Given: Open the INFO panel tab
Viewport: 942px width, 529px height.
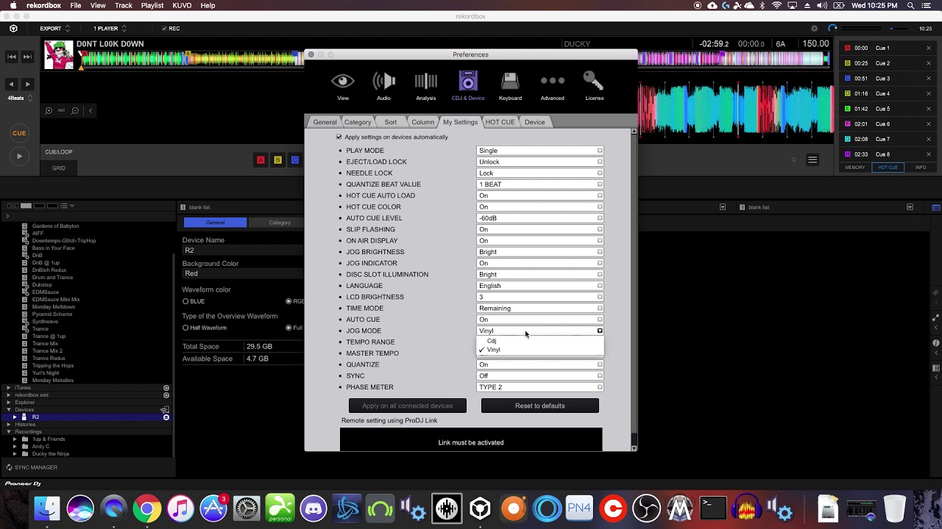Looking at the screenshot, I should pos(921,168).
